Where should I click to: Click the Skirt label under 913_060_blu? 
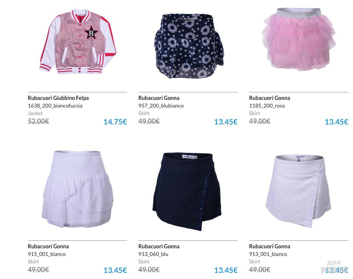point(144,262)
